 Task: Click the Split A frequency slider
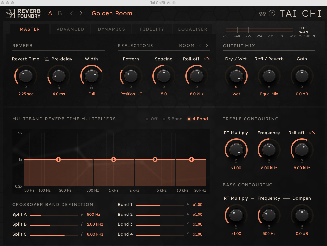coord(54,215)
